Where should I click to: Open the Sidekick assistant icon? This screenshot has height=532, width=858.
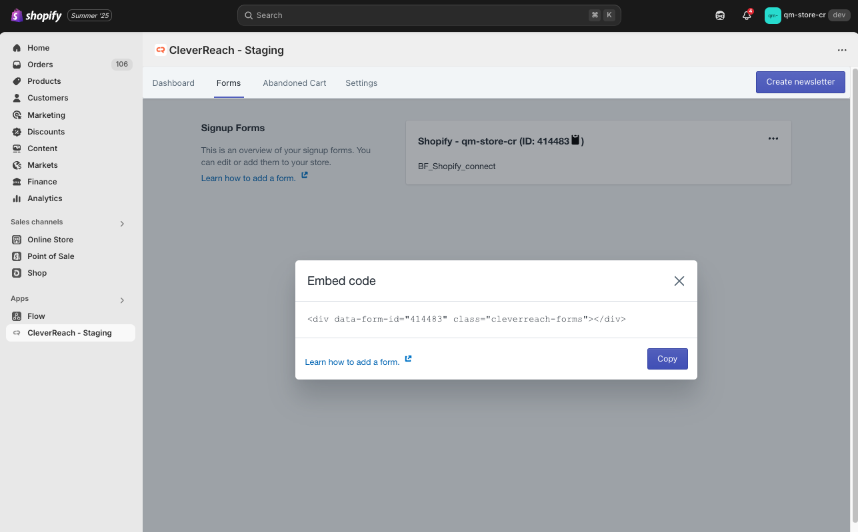(720, 15)
